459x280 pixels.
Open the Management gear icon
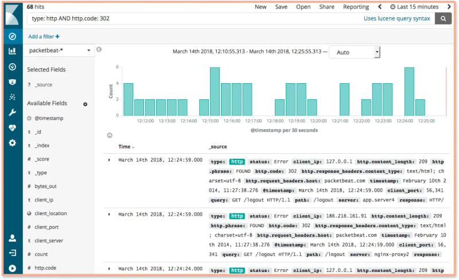point(12,143)
